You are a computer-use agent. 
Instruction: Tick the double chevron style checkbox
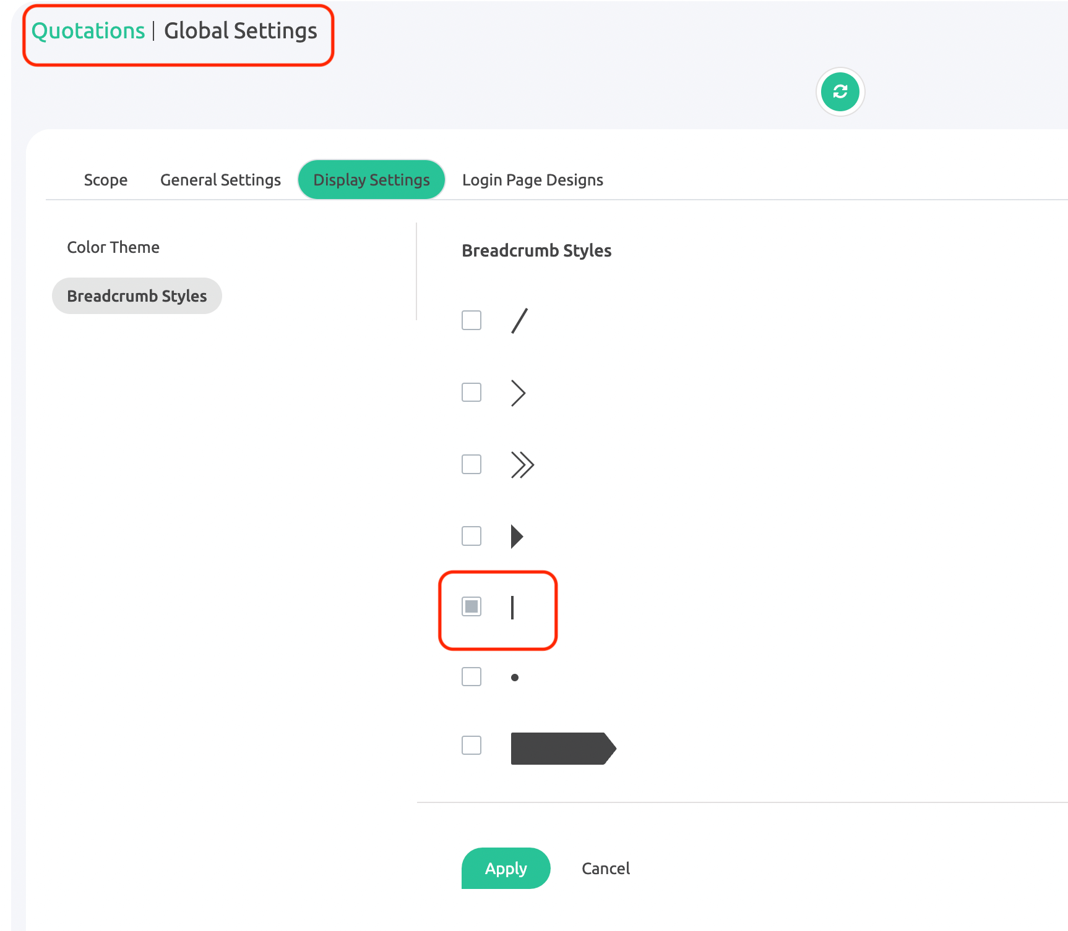point(472,464)
